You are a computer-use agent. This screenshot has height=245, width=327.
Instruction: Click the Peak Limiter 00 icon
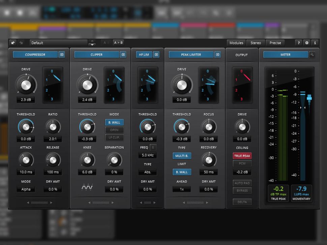click(x=217, y=55)
